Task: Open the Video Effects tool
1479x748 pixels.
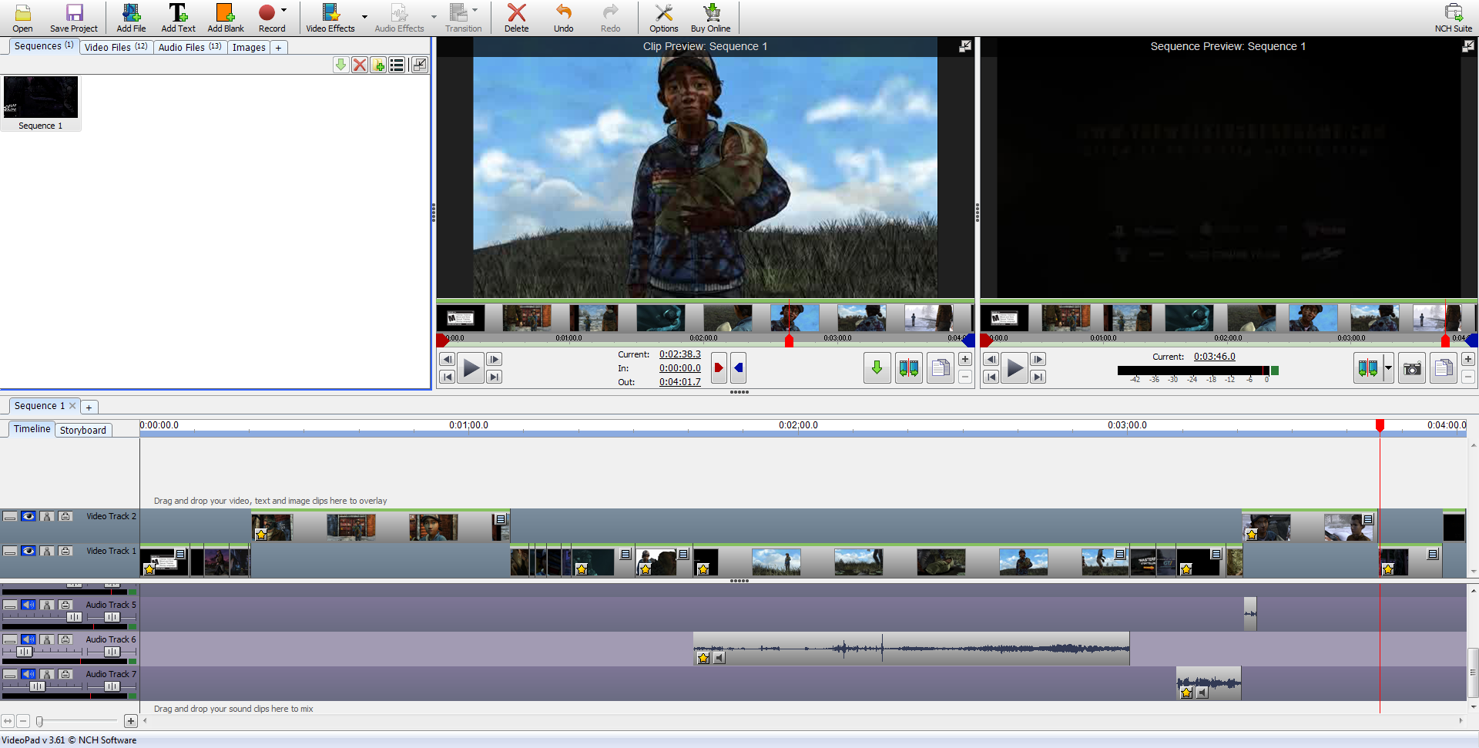Action: pos(330,18)
